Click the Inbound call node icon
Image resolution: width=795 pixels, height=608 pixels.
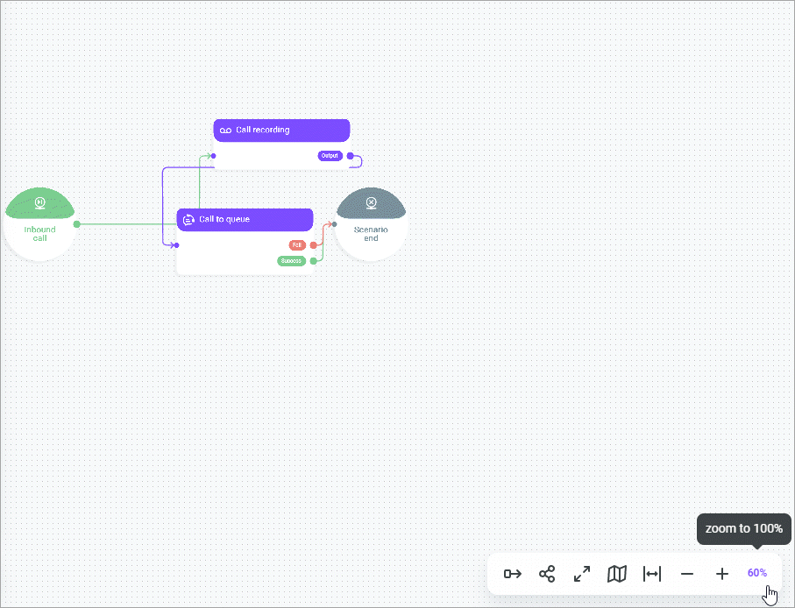pos(40,203)
